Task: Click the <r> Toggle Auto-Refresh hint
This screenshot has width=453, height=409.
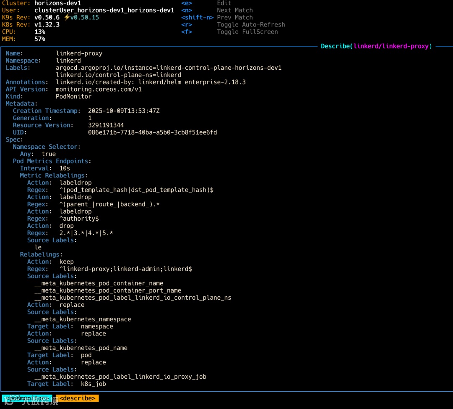Action: 233,25
